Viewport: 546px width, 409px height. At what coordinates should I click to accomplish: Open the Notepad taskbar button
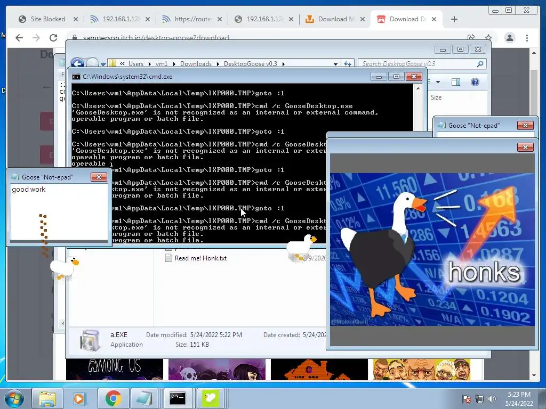pyautogui.click(x=144, y=398)
